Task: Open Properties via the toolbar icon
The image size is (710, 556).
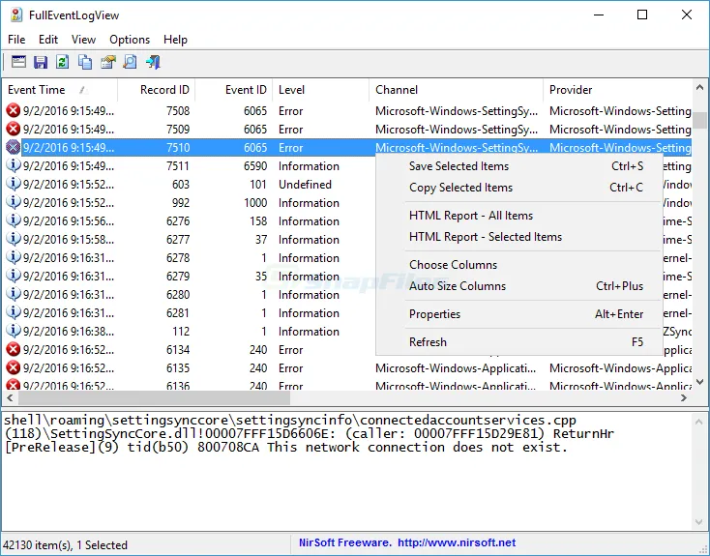Action: [x=107, y=62]
